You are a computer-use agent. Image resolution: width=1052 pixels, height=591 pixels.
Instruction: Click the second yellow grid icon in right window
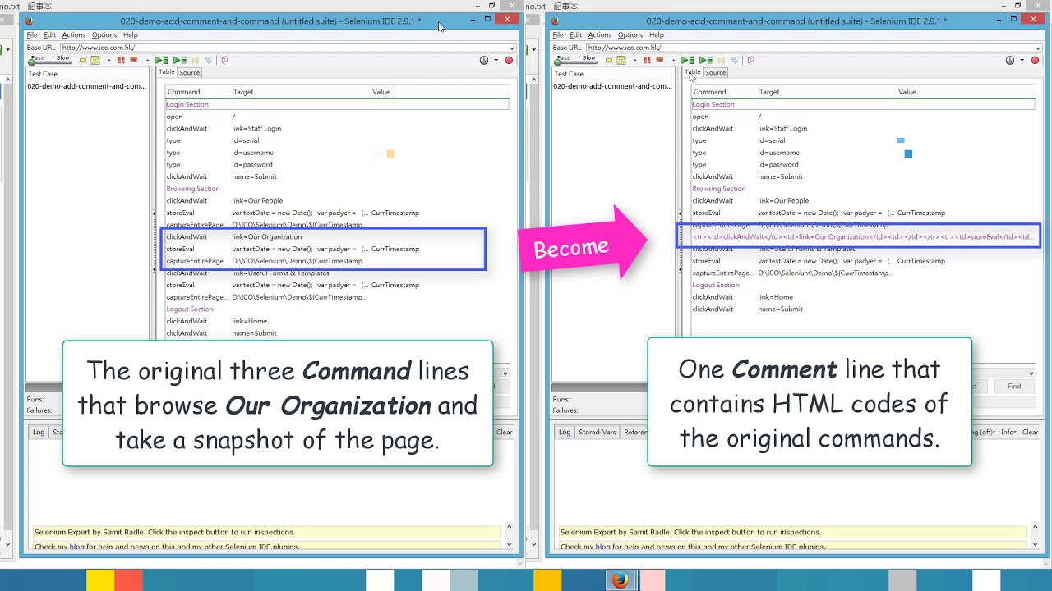coord(621,60)
